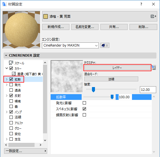Click the noise texture preview thumbnail

(x=67, y=76)
